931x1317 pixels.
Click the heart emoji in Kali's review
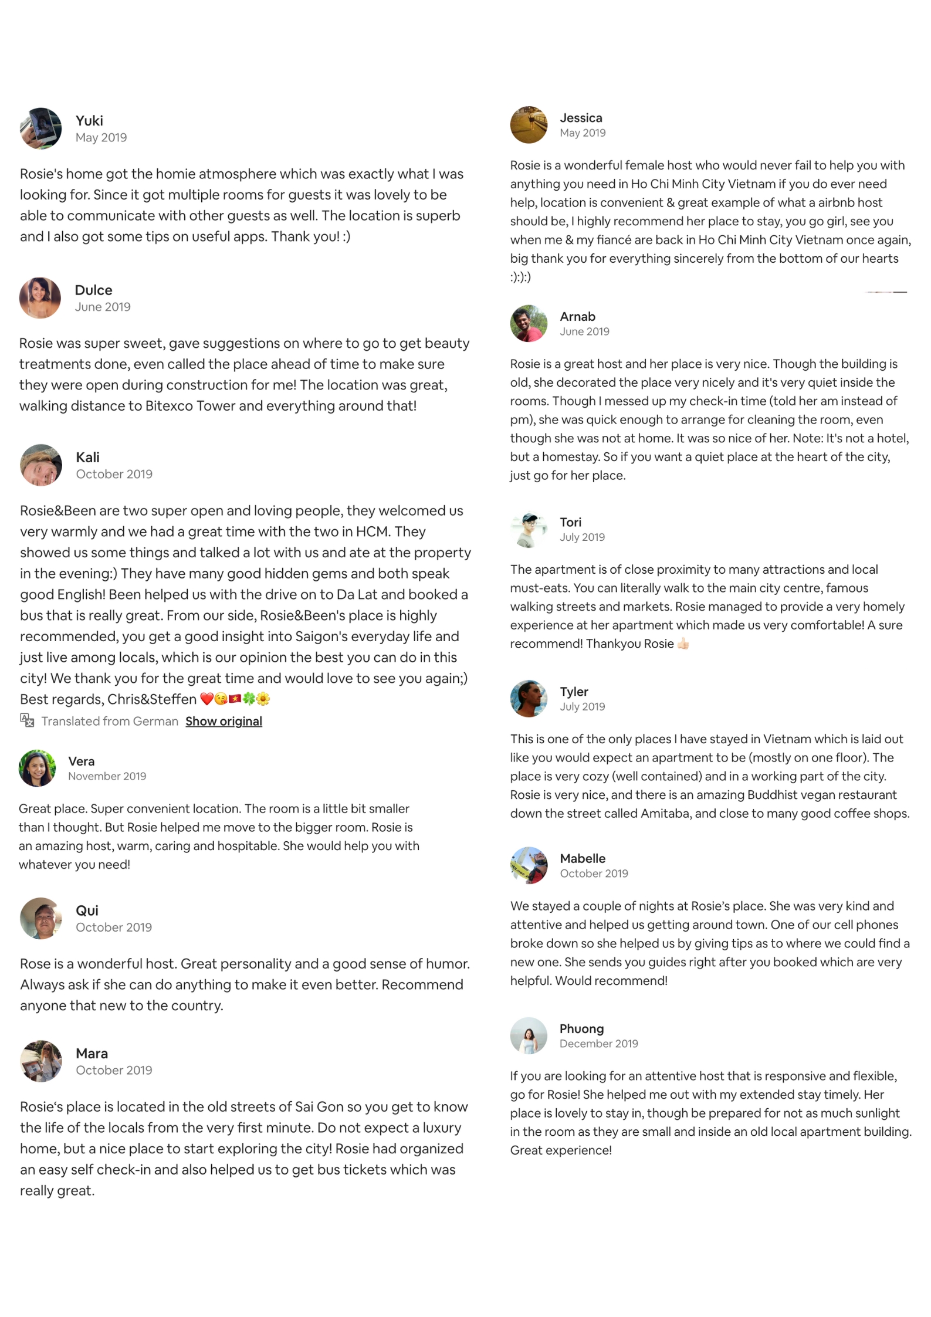(x=206, y=699)
